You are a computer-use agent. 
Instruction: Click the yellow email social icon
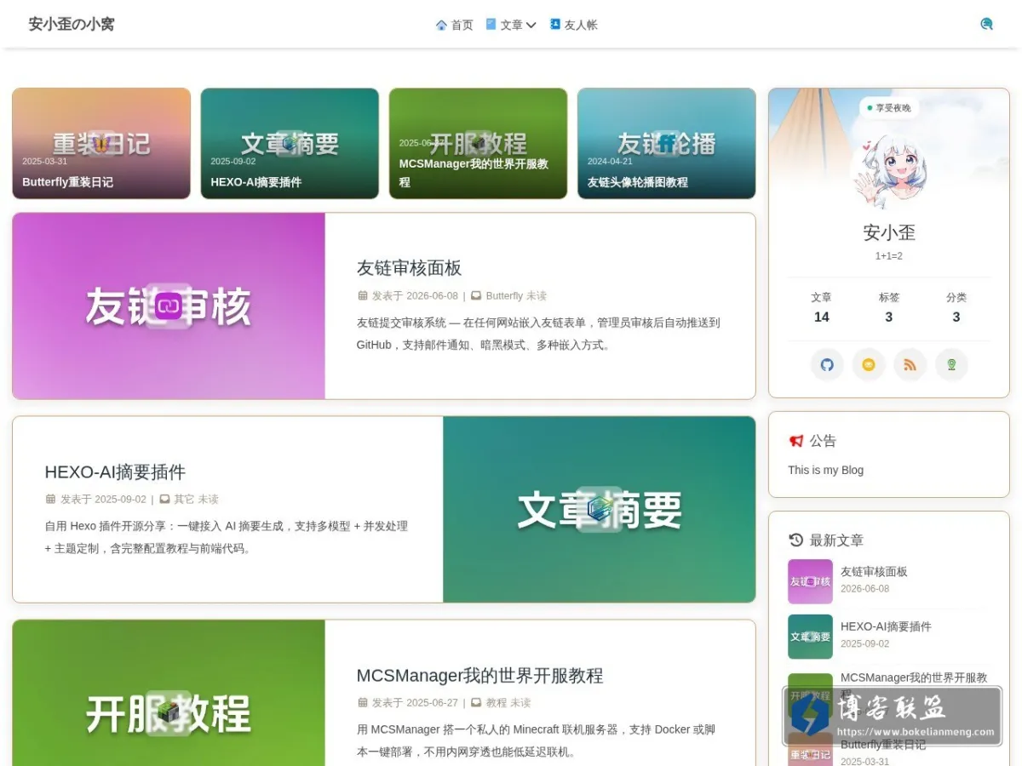click(x=869, y=365)
